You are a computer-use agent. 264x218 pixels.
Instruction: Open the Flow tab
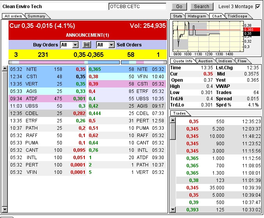coord(242,61)
